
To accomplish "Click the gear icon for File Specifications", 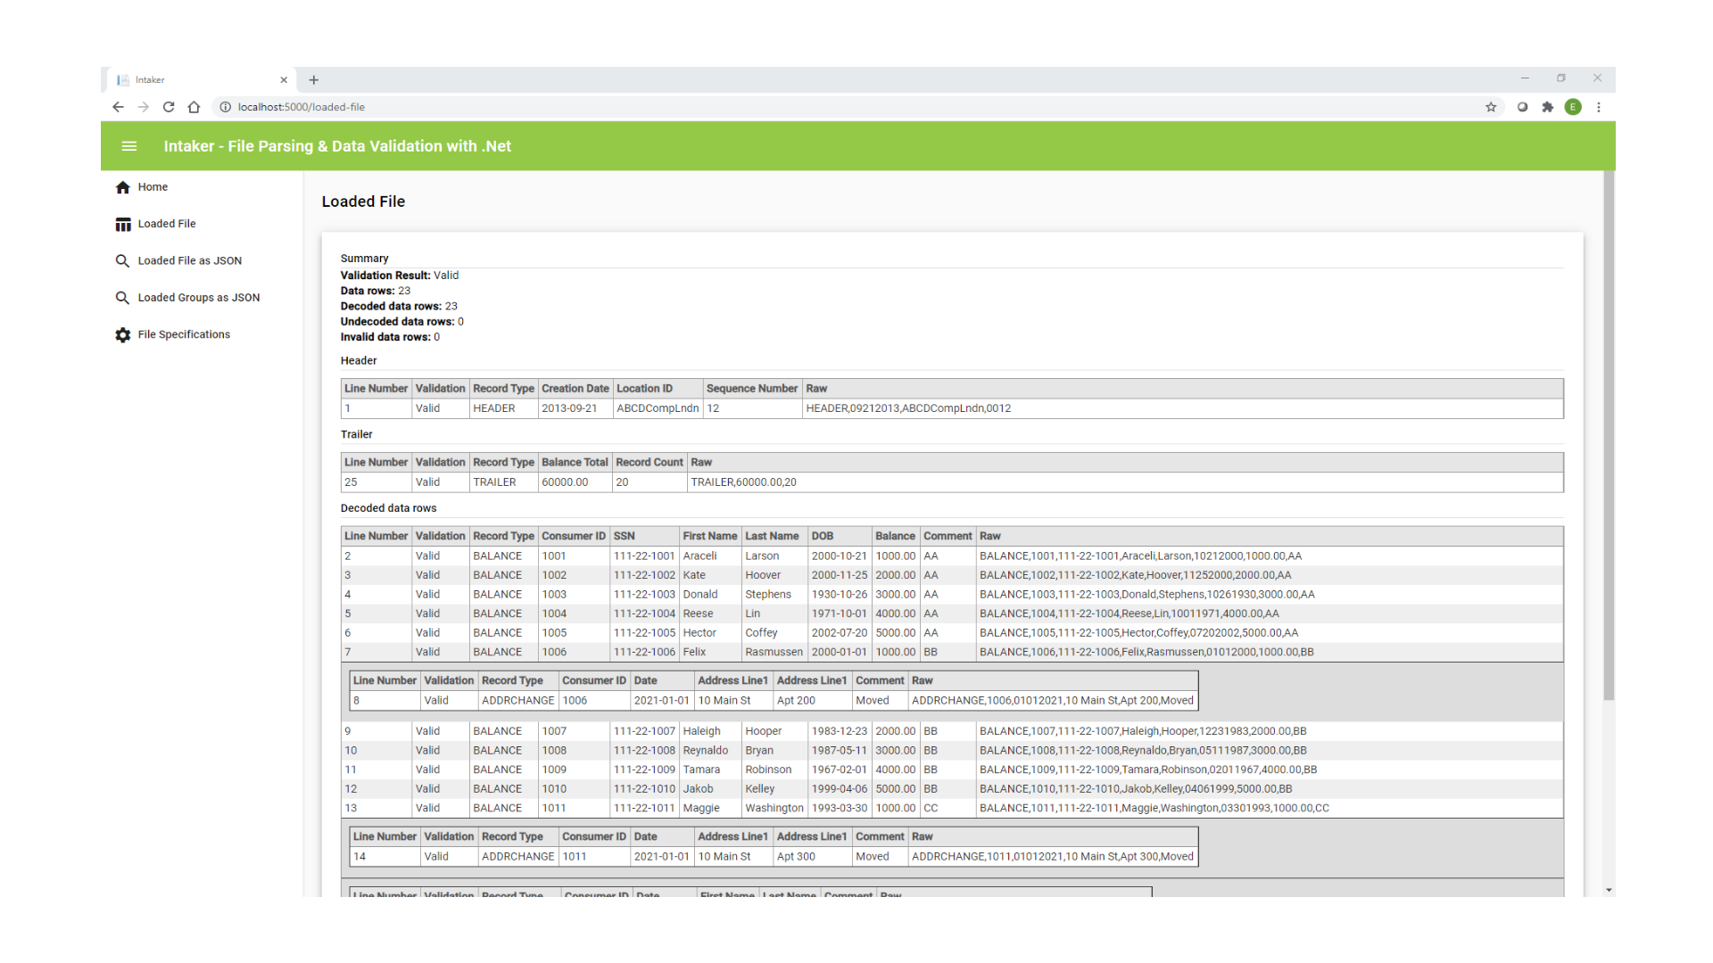I will pyautogui.click(x=122, y=334).
